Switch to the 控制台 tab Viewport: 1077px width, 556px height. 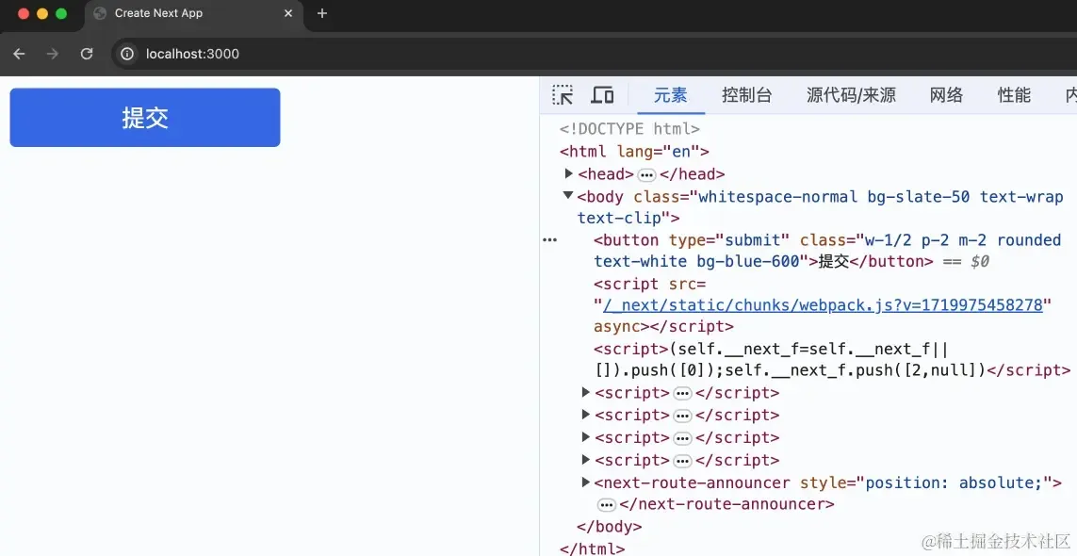click(x=746, y=95)
